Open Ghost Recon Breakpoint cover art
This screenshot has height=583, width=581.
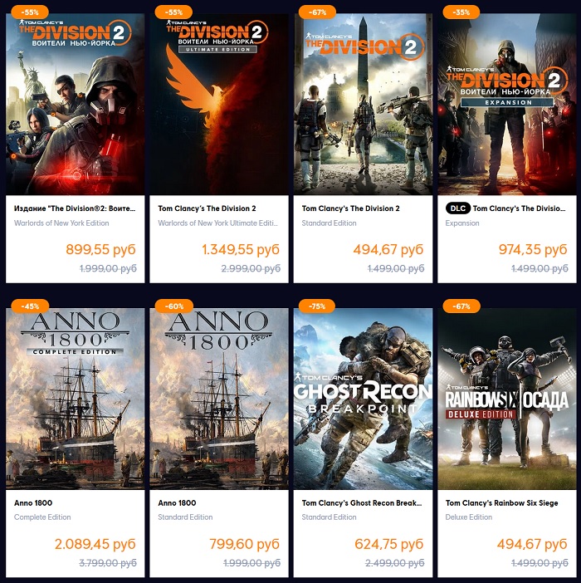(x=363, y=399)
